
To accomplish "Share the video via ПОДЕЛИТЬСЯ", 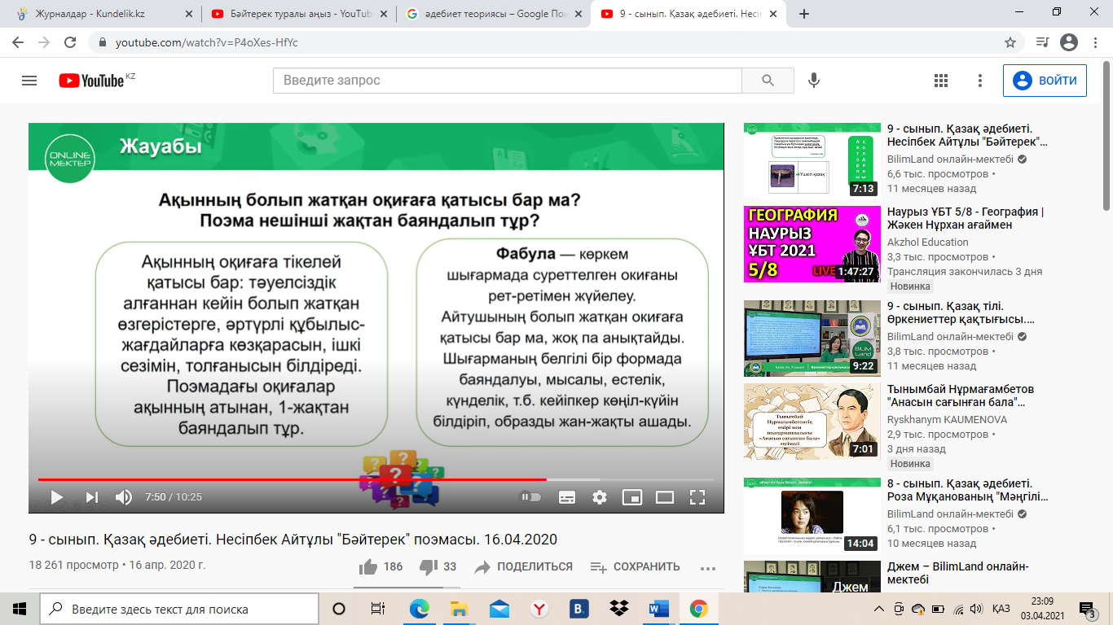I will 524,566.
